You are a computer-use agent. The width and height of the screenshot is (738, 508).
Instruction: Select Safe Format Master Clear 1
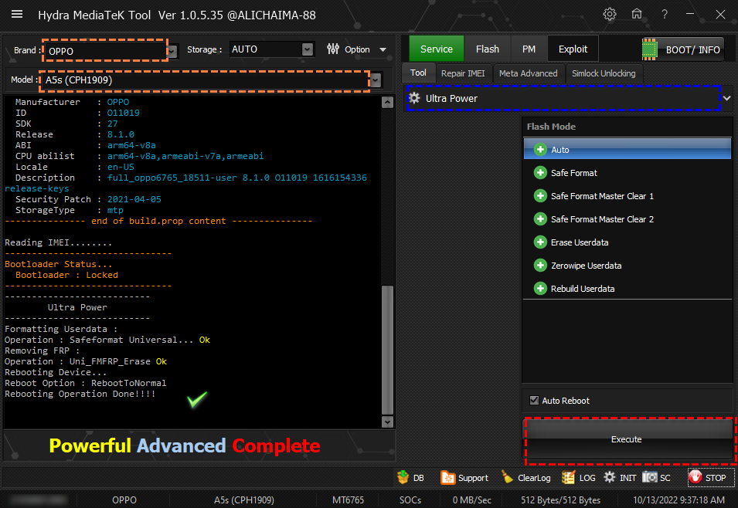click(x=627, y=195)
